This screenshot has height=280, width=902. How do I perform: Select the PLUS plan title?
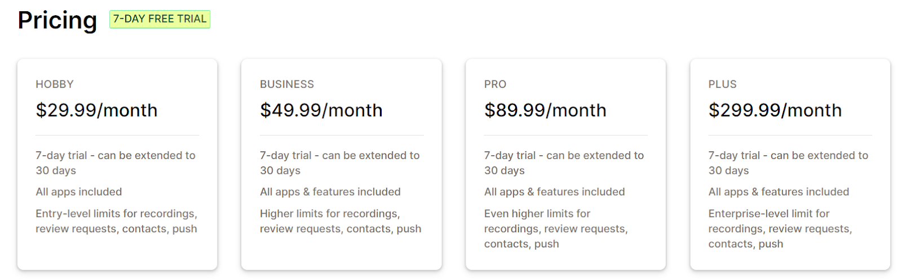pos(722,84)
